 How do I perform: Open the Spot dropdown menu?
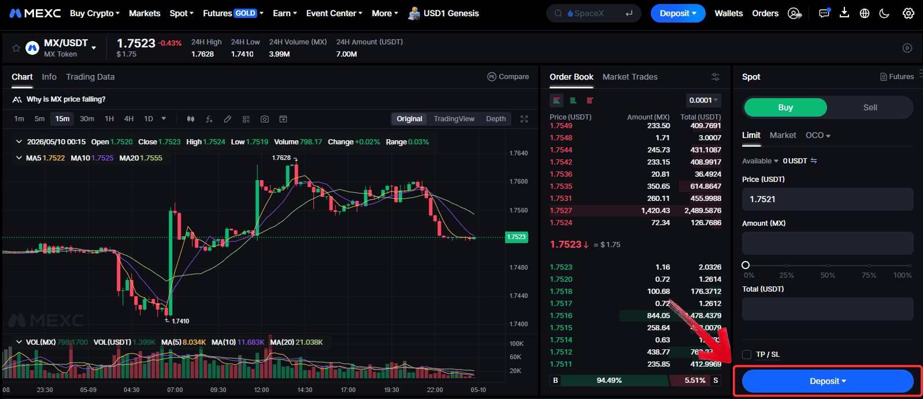coord(181,13)
